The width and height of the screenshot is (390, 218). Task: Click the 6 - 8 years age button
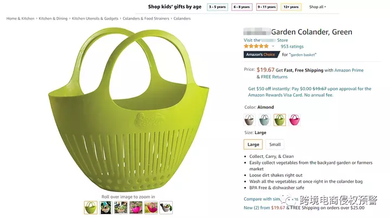[x=242, y=7]
